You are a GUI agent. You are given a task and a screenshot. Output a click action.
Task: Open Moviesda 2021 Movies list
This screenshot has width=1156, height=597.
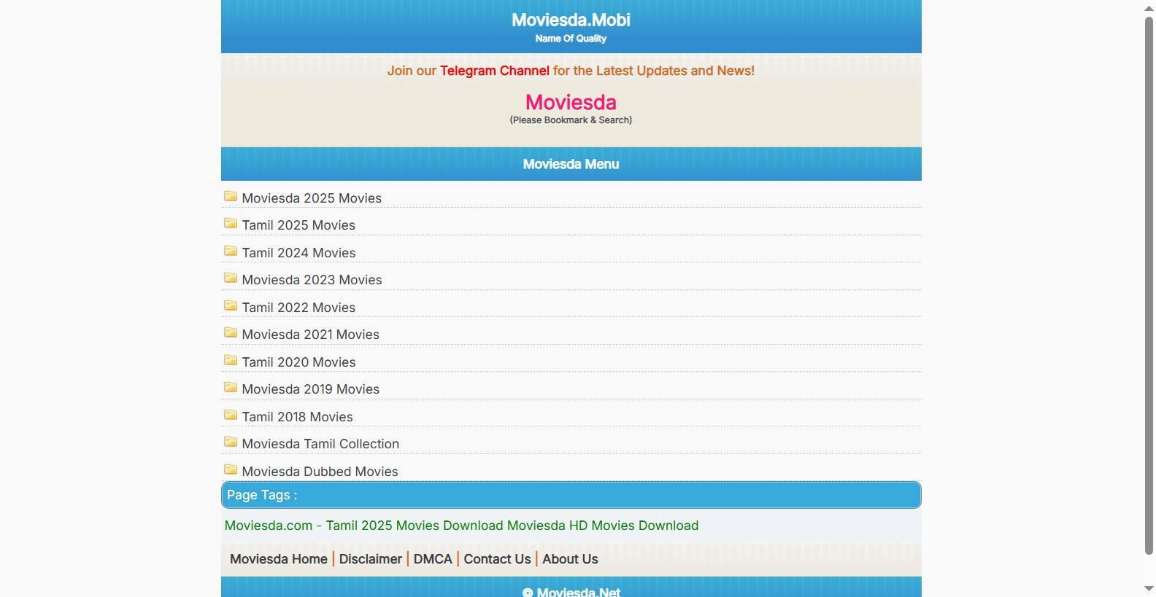[310, 335]
